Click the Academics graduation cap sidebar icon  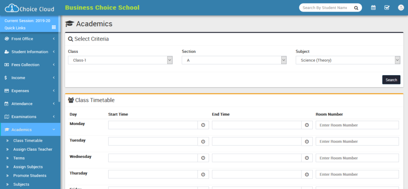point(7,130)
